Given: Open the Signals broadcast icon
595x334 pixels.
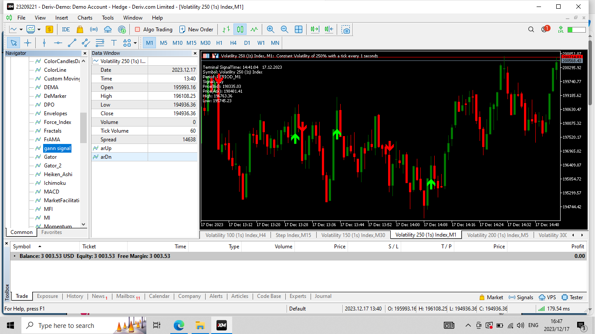Looking at the screenshot, I should click(94, 30).
